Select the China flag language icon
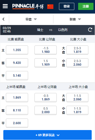The image size is (95, 140). tap(50, 7)
